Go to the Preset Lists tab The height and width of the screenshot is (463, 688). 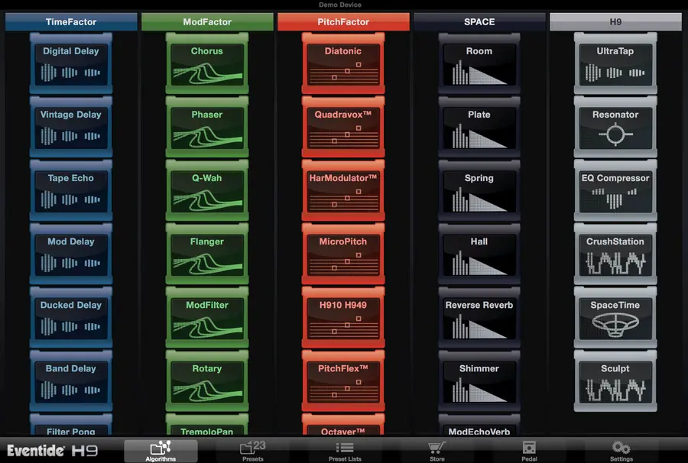(345, 451)
